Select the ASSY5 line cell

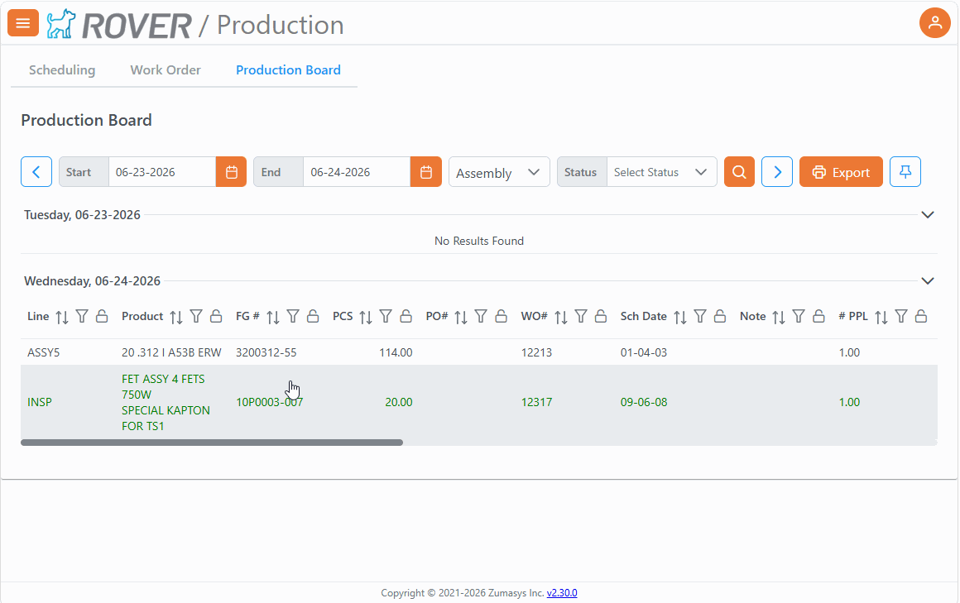44,352
